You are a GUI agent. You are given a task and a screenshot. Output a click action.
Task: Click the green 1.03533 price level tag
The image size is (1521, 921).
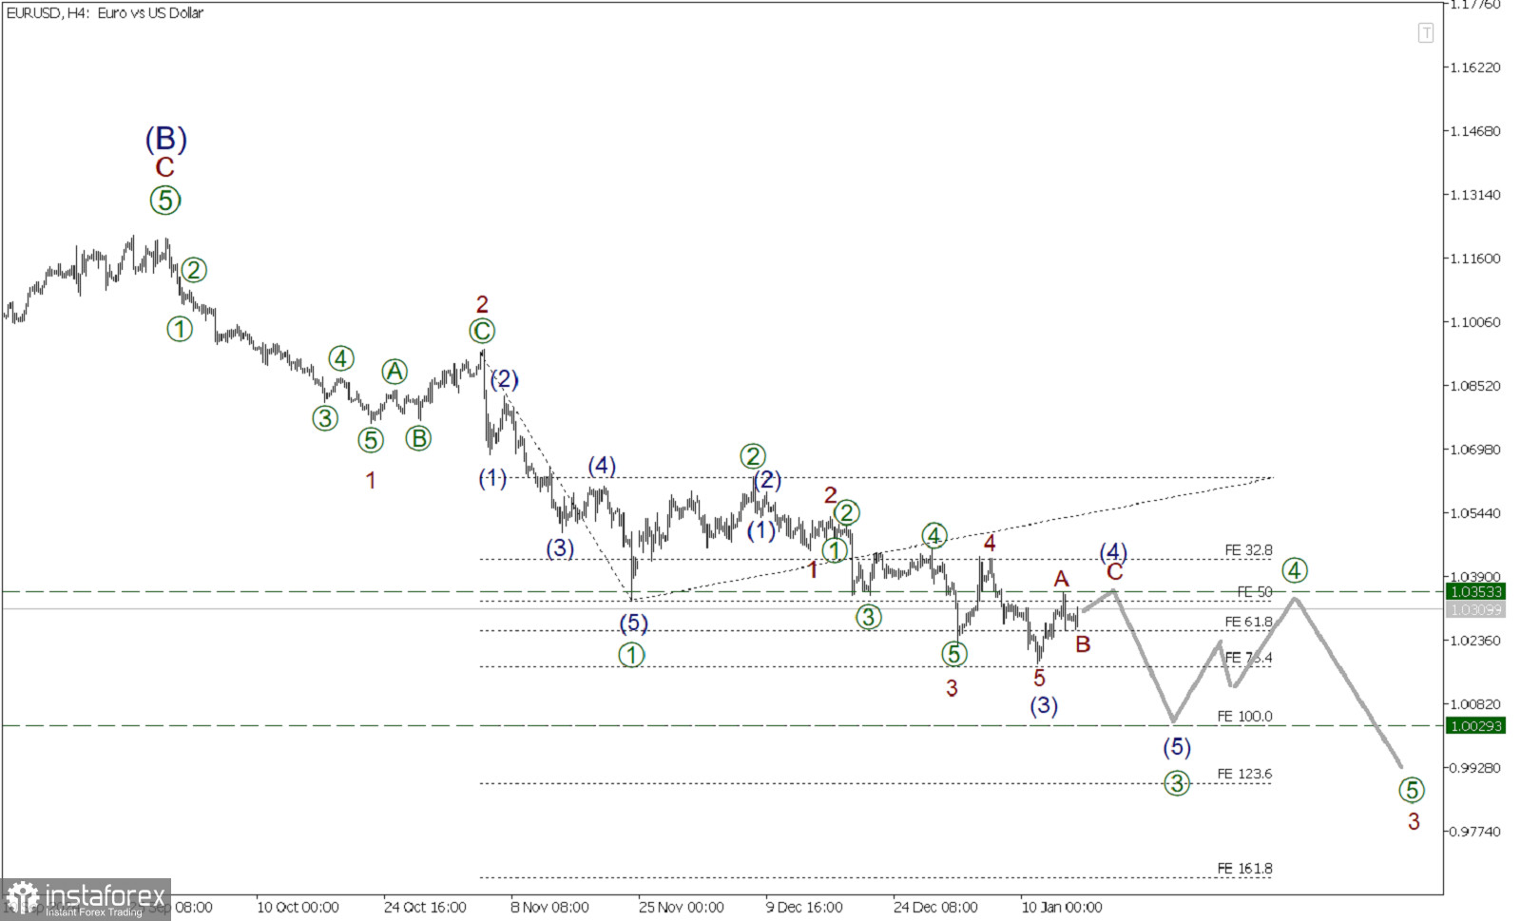coord(1475,591)
